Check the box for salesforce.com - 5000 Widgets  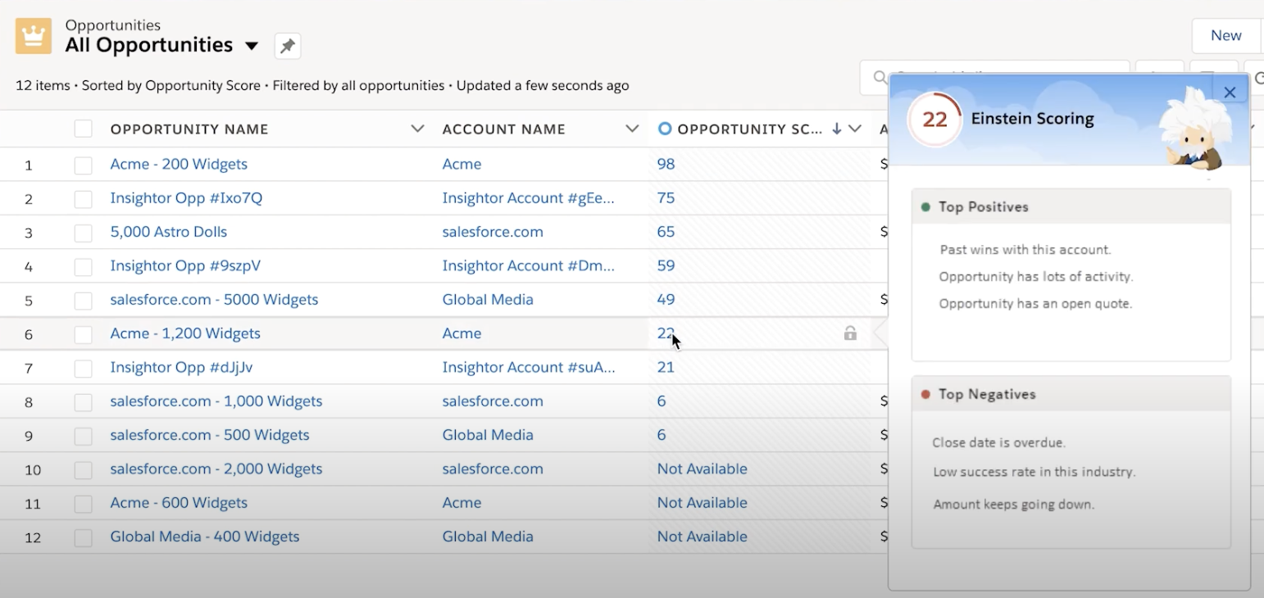[x=84, y=301]
